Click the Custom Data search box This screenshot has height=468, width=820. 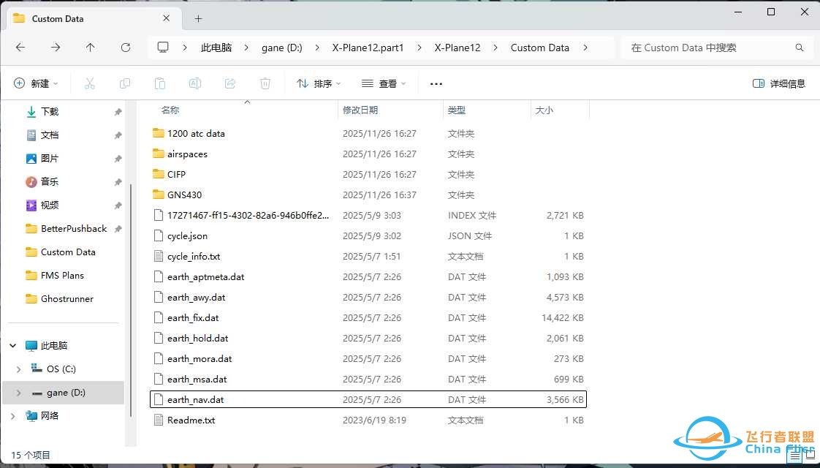pos(700,48)
